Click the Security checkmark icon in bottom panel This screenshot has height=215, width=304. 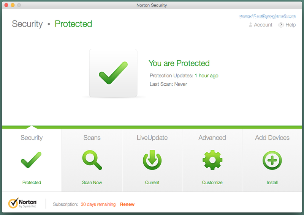coord(31,160)
